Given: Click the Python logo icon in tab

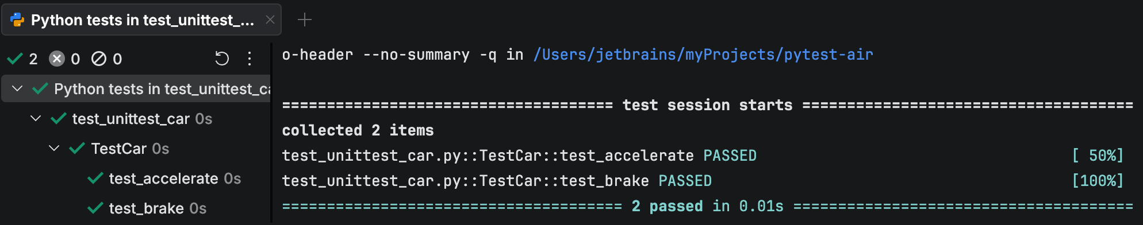Looking at the screenshot, I should click(x=17, y=20).
